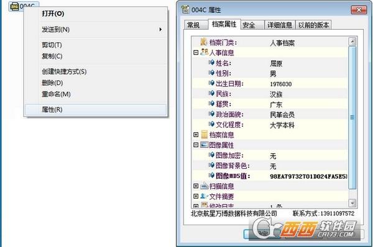The height and width of the screenshot is (247, 373).
Task: Click the scrollbar up arrow in properties list
Action: (352, 42)
